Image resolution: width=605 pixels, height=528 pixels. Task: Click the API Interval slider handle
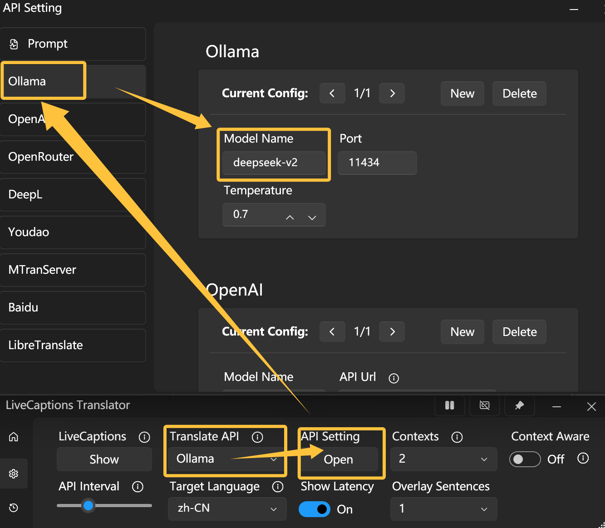[x=89, y=505]
